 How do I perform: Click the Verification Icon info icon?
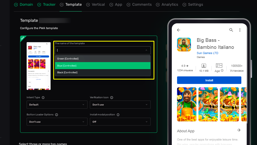point(112,98)
